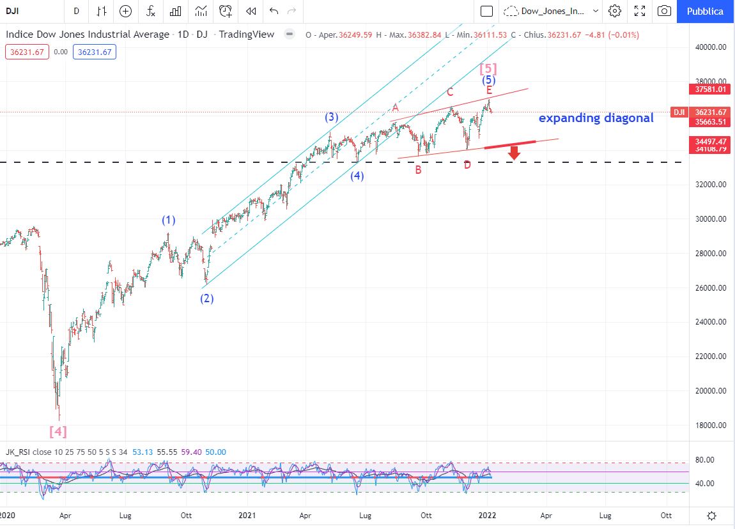
Task: Open the price scale settings gear at bottom right
Action: tap(711, 516)
